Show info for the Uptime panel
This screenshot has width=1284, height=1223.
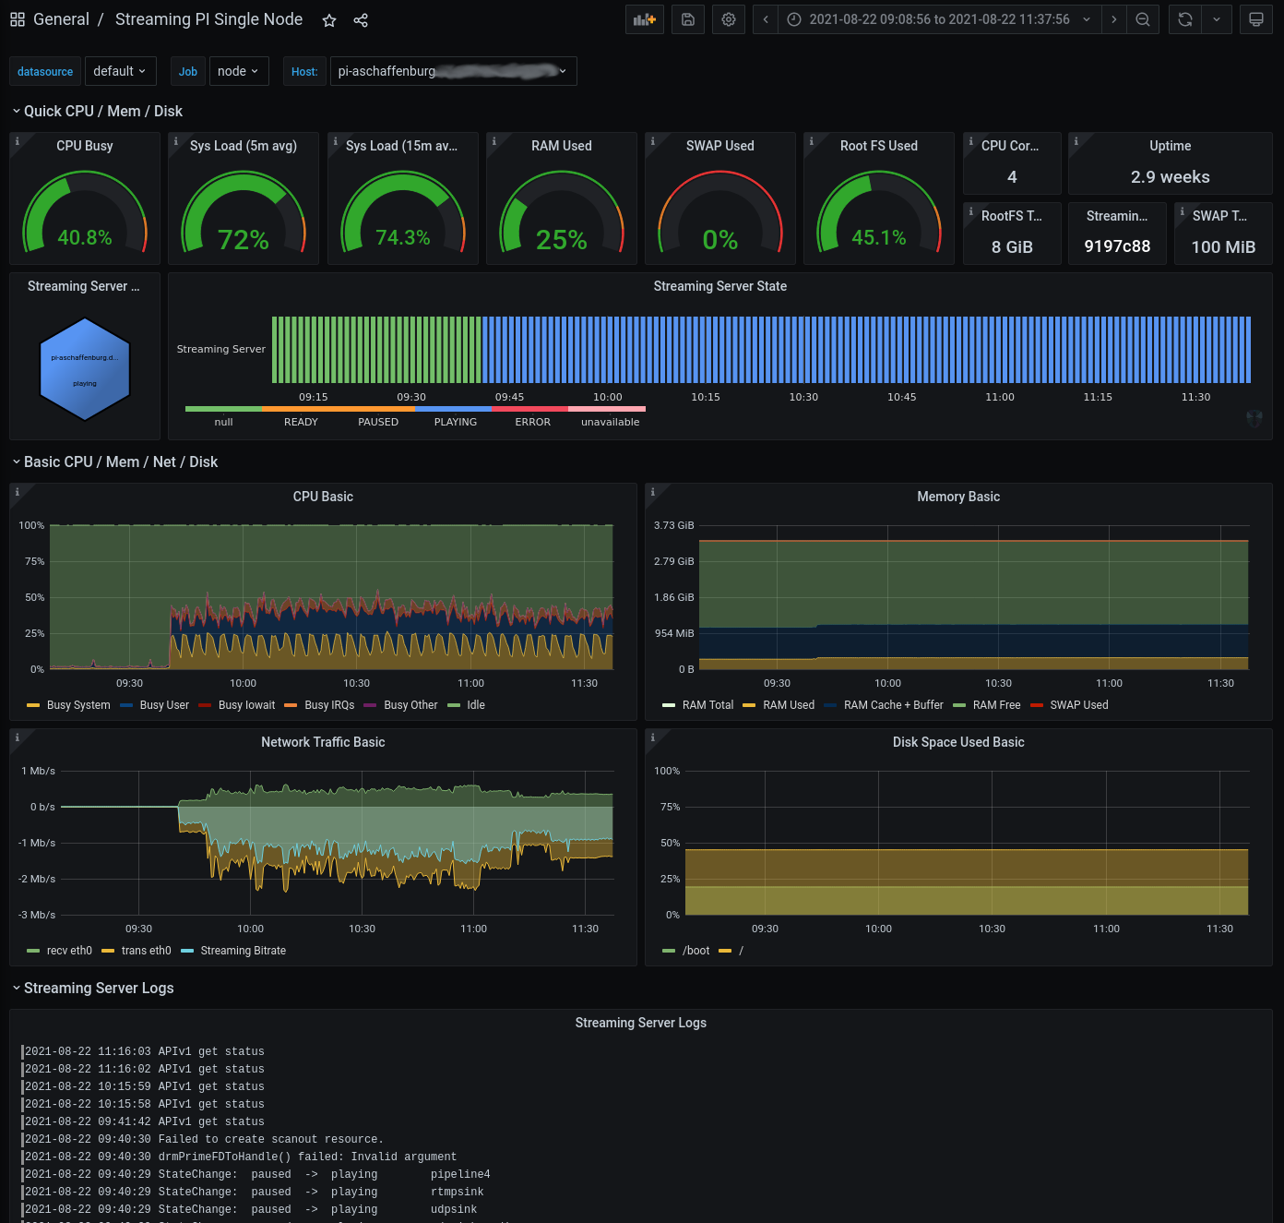pyautogui.click(x=1076, y=140)
